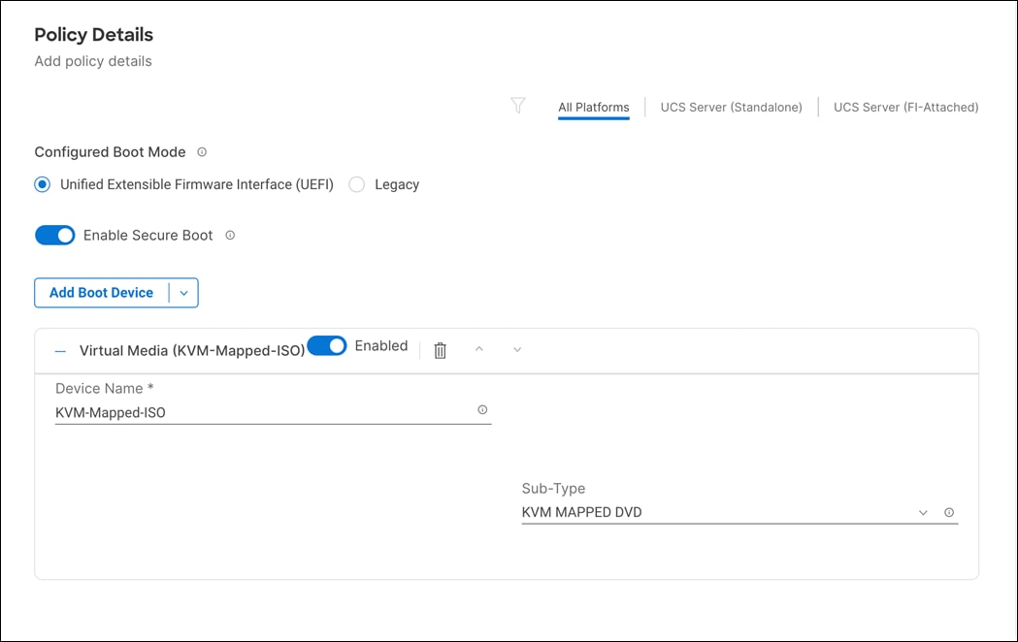Open the Add Boot Device dropdown arrow

click(183, 292)
